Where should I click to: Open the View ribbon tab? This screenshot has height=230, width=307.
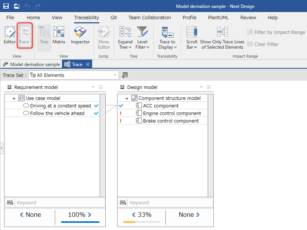[x=57, y=18]
